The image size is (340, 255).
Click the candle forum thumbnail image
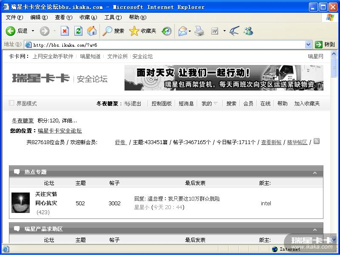pos(20,203)
